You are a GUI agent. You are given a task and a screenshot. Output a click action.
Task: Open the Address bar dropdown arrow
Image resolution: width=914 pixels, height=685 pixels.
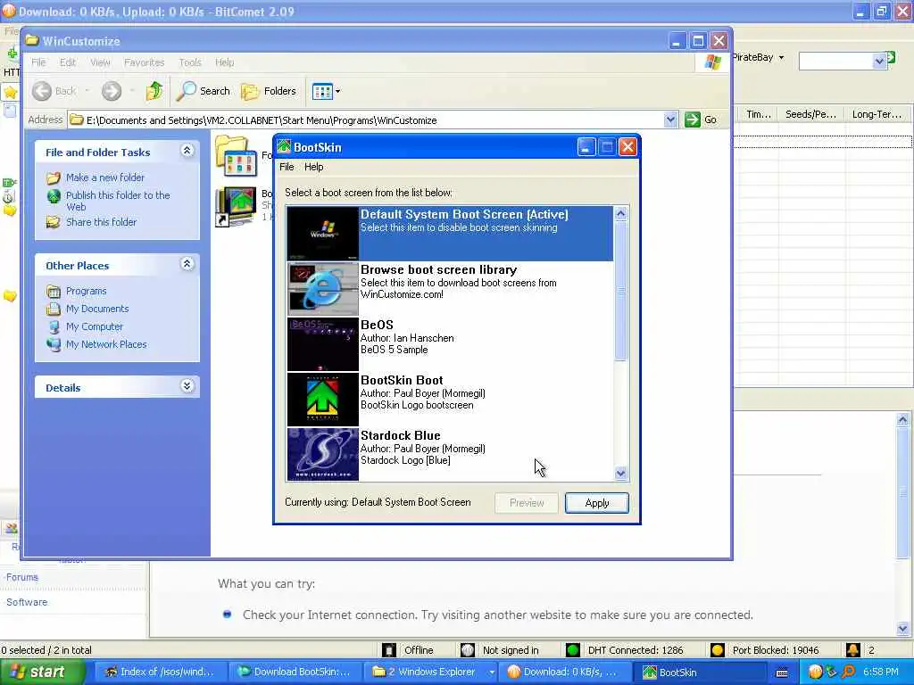point(670,120)
